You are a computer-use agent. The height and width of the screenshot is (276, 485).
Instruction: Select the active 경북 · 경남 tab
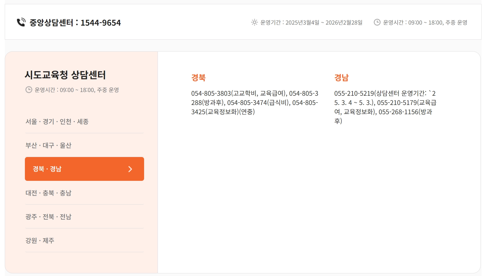[84, 169]
